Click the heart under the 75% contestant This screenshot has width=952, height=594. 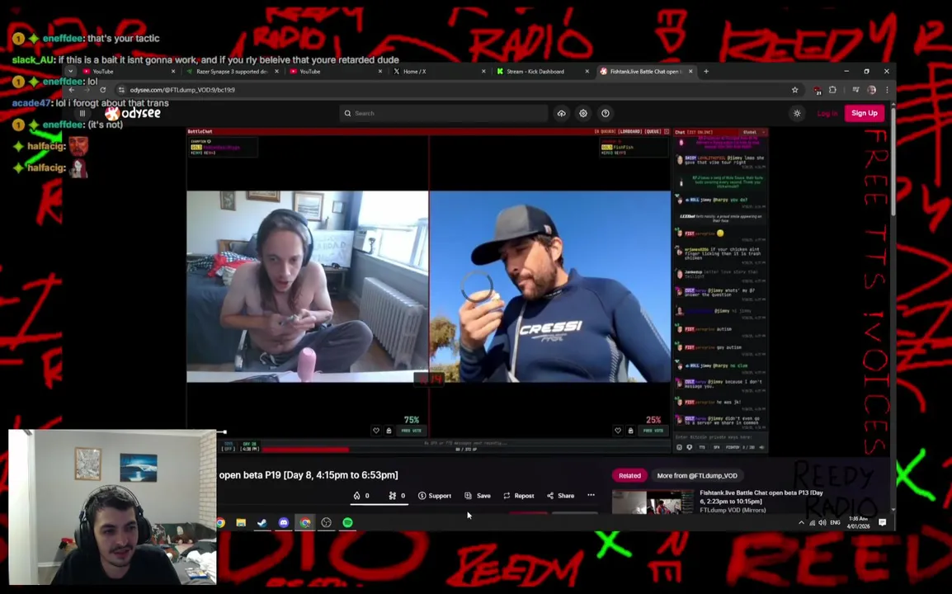(x=376, y=431)
